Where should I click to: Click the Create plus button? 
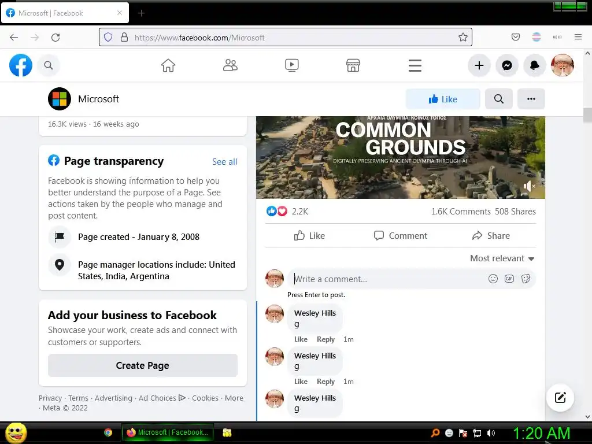pyautogui.click(x=479, y=65)
